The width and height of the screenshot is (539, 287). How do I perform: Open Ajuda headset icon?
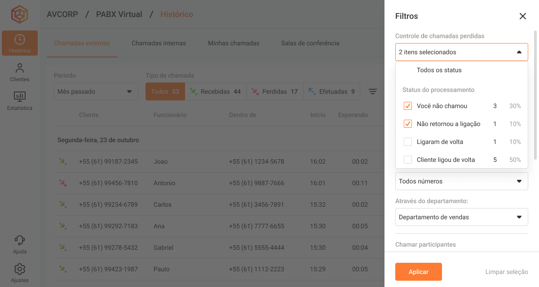tap(20, 244)
